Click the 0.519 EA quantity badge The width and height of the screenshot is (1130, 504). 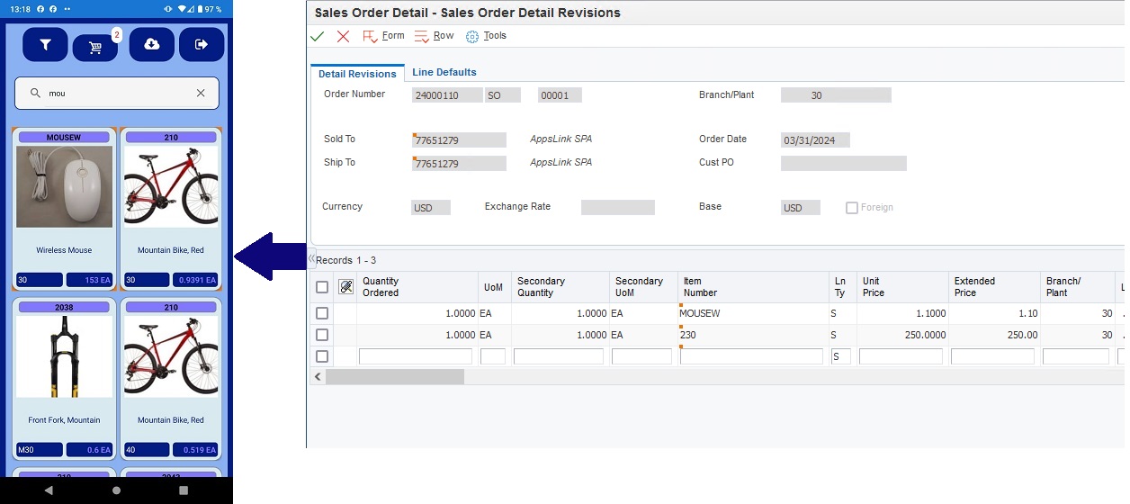coord(195,450)
